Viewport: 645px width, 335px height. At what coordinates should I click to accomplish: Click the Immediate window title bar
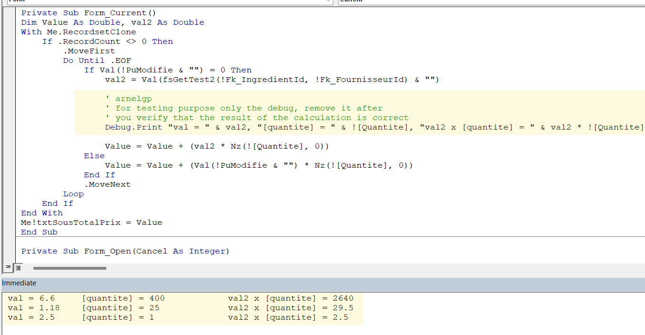322,284
